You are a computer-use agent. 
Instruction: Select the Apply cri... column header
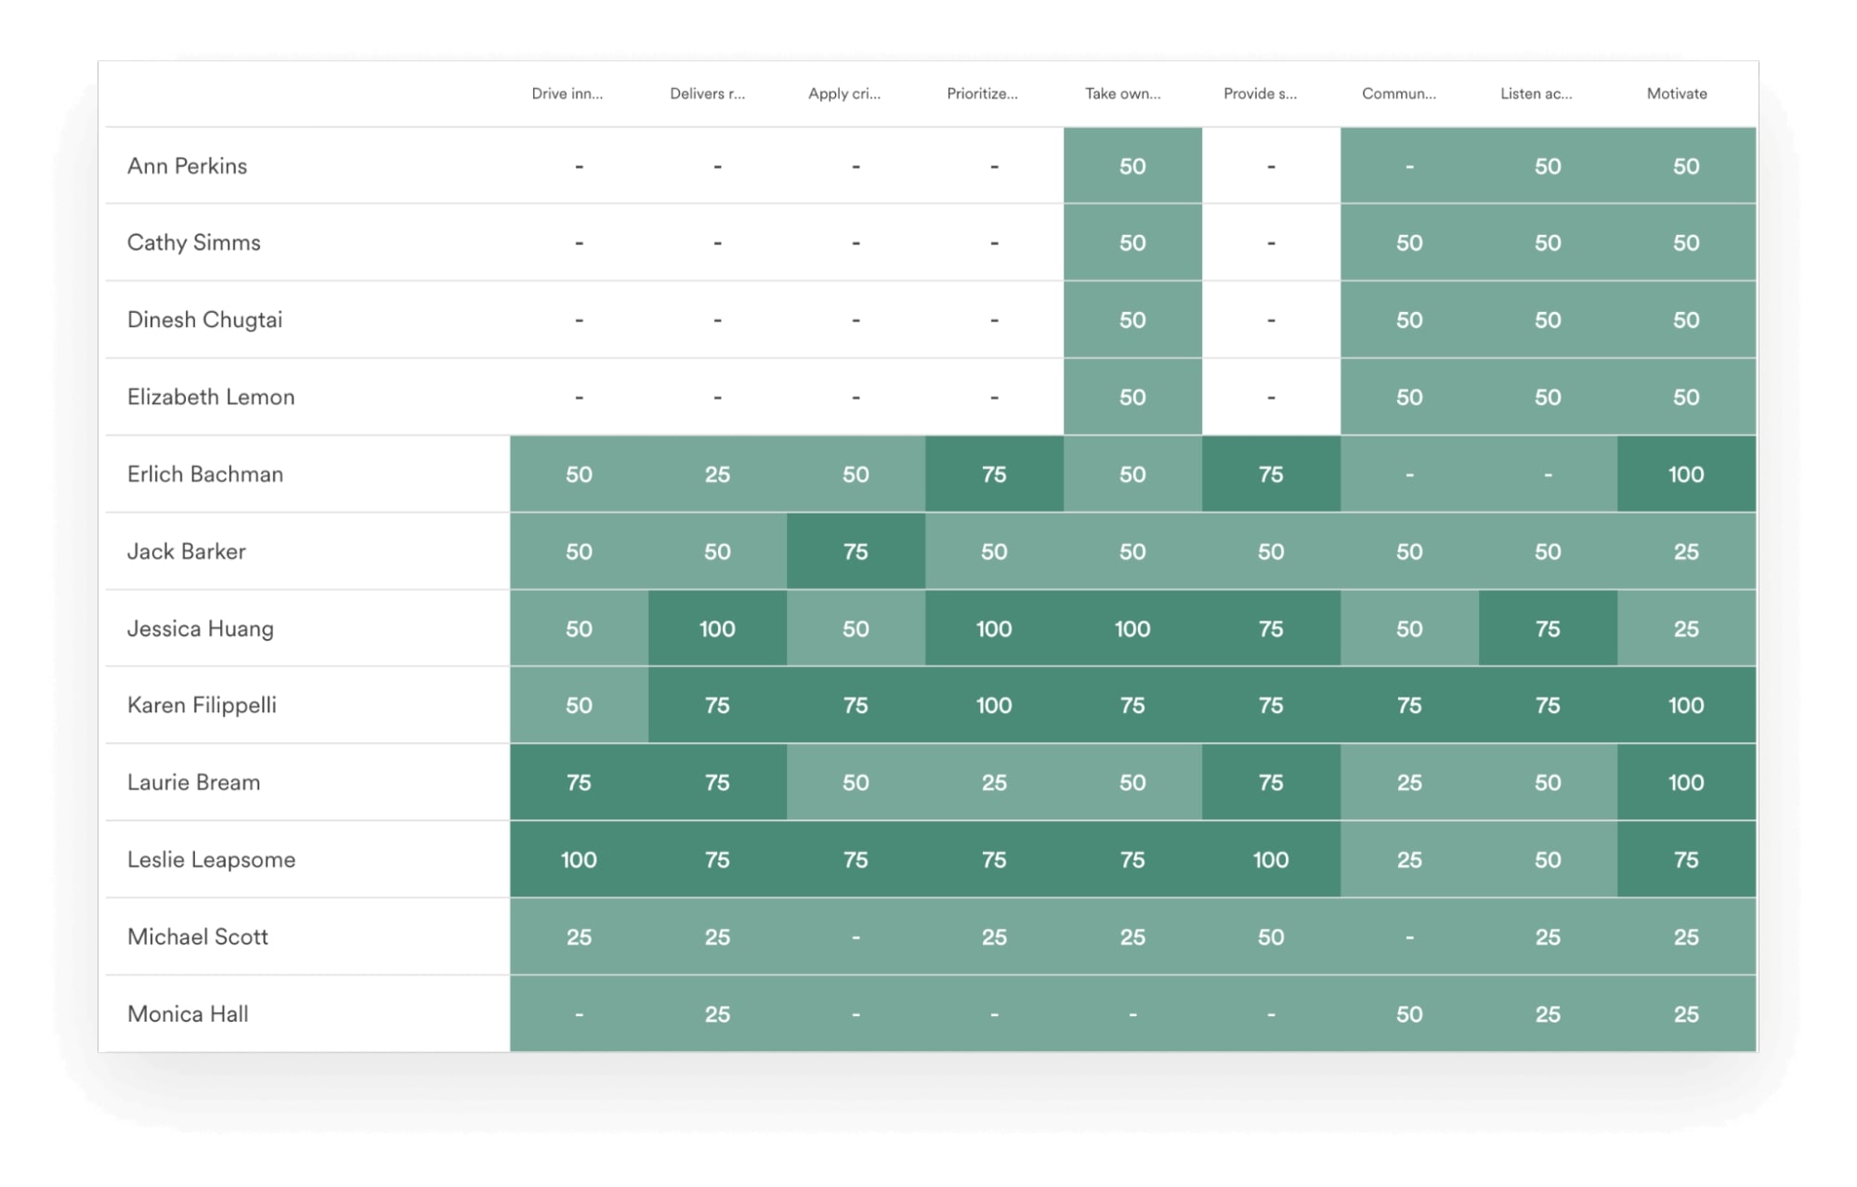click(x=843, y=94)
